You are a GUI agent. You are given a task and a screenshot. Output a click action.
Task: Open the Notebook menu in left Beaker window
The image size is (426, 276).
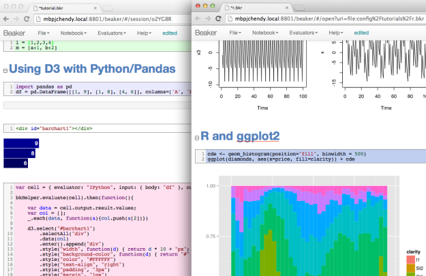pyautogui.click(x=74, y=33)
